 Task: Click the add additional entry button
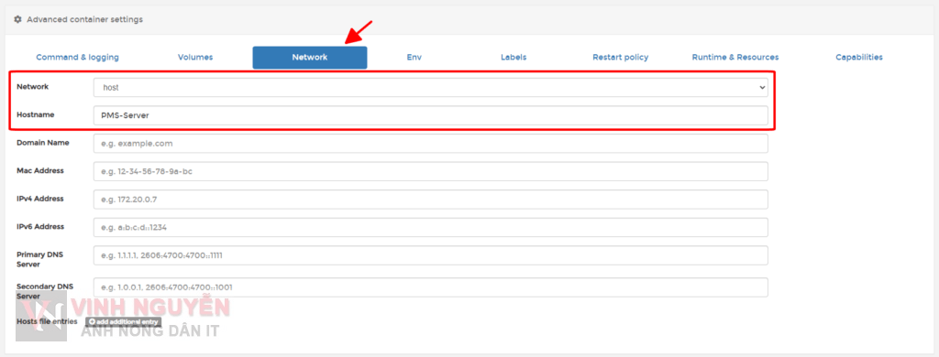(124, 321)
